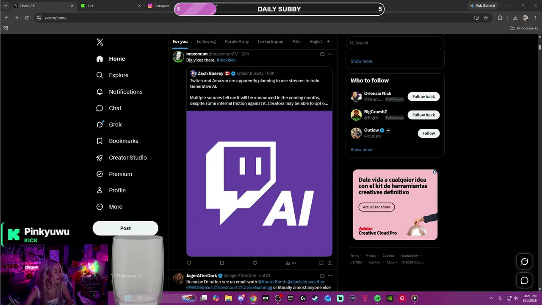
Task: Share maxemum's post
Action: [330, 263]
